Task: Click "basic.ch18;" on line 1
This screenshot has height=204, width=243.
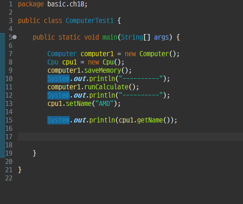Action: [67, 4]
